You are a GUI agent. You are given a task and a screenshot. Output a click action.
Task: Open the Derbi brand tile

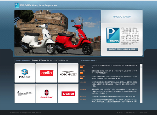(68, 94)
